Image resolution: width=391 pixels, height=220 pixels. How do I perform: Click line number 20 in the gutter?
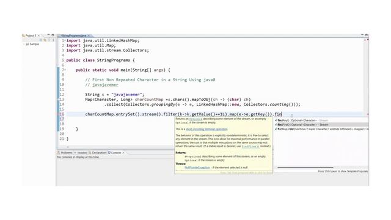pos(62,134)
